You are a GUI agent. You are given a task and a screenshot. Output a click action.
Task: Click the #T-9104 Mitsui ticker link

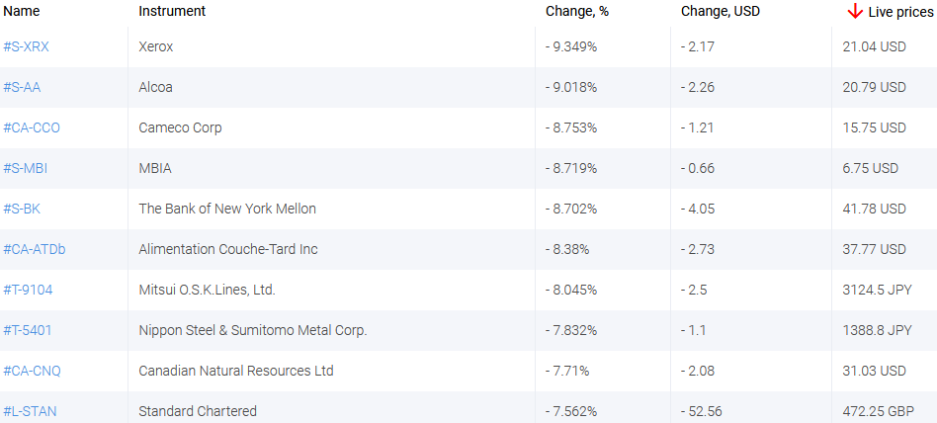[29, 290]
